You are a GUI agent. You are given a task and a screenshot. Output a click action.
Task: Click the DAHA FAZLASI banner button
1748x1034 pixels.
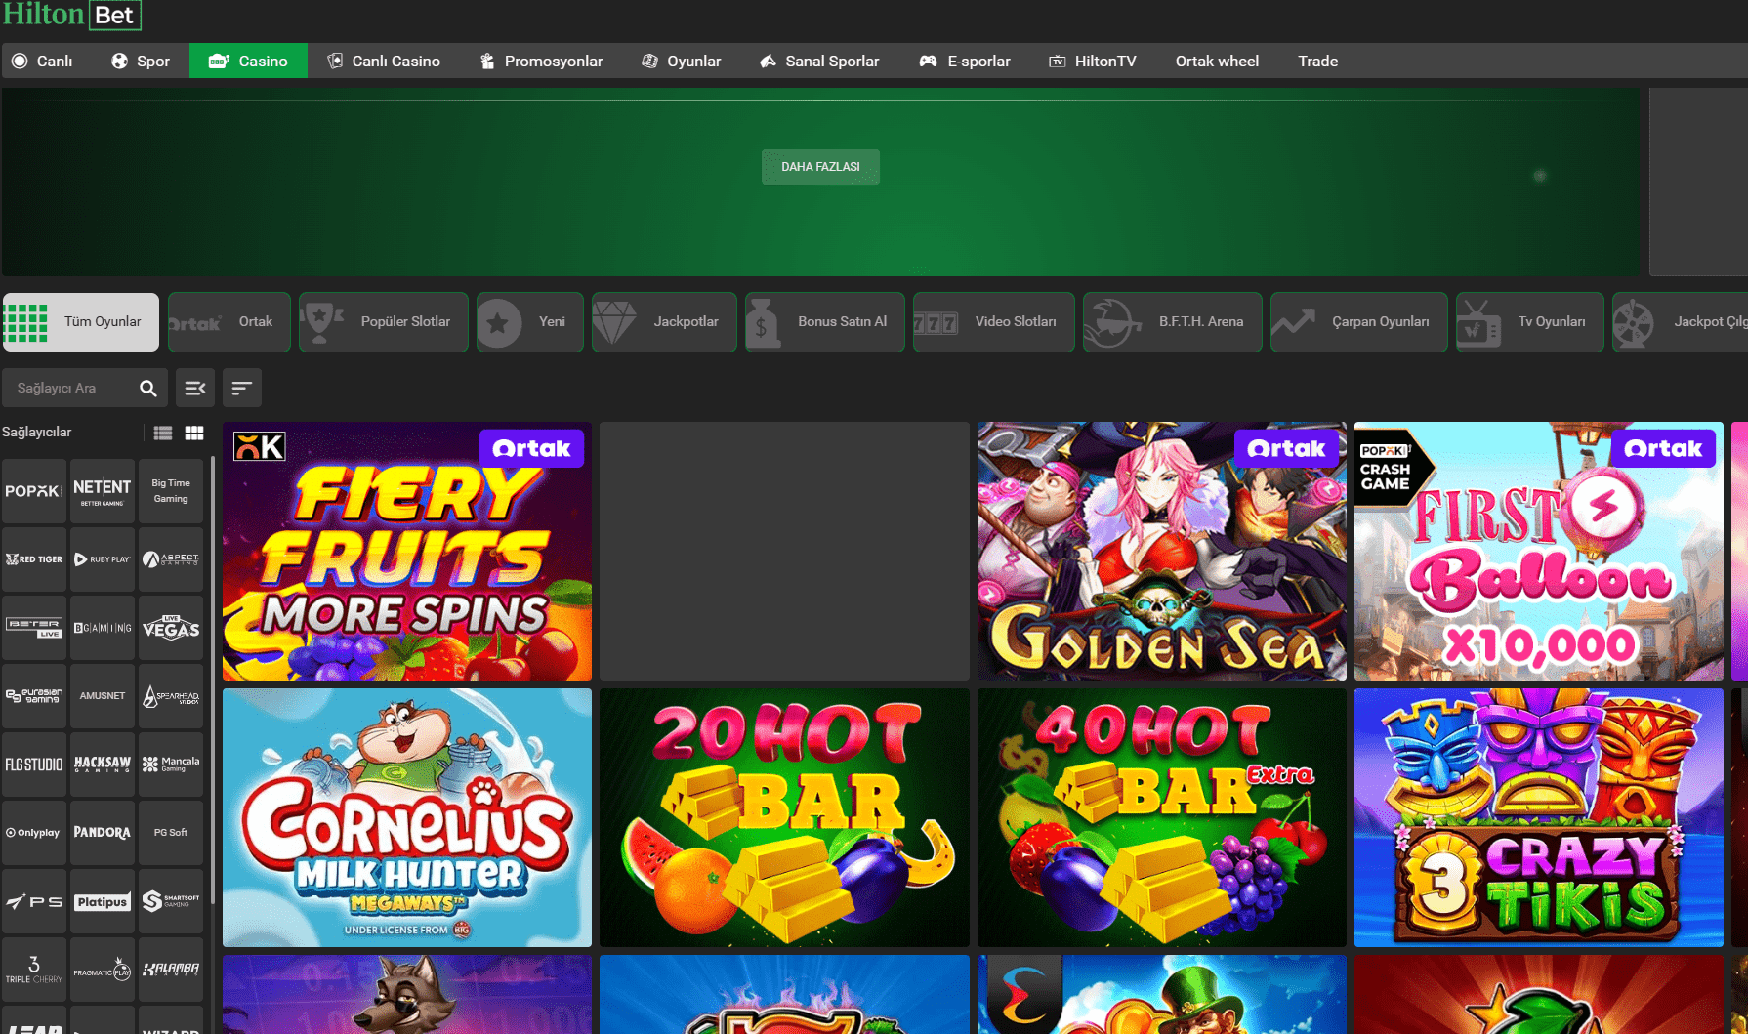(x=820, y=167)
